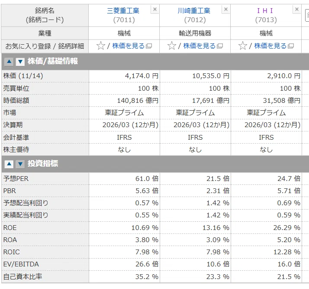Click the 売買単位 row label
Viewport: 309px width, 289px height.
[16, 88]
